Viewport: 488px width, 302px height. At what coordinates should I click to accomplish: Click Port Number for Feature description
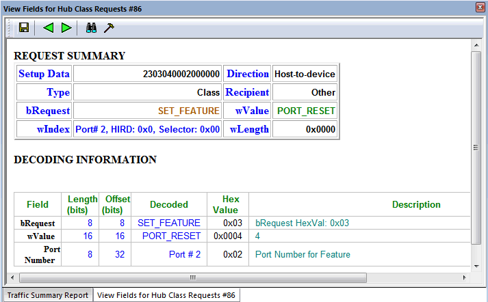(x=303, y=254)
